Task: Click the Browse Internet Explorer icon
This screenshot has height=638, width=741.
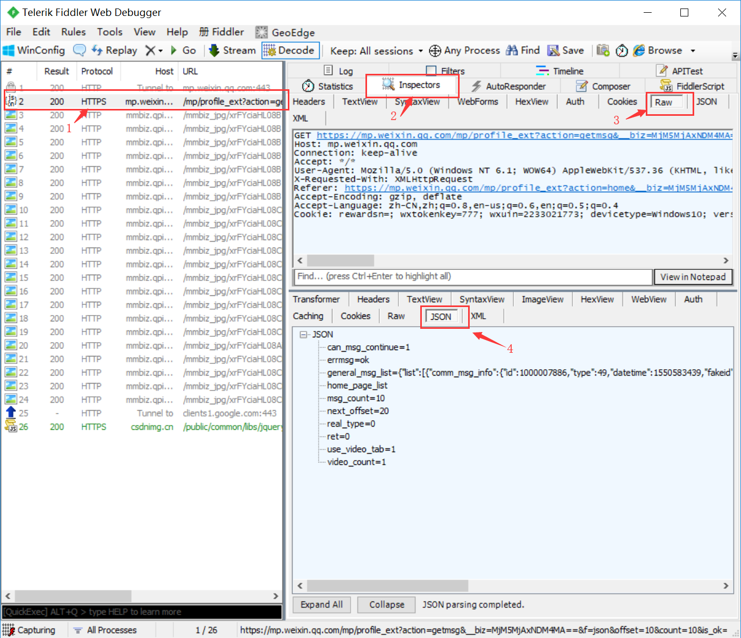Action: [x=639, y=50]
